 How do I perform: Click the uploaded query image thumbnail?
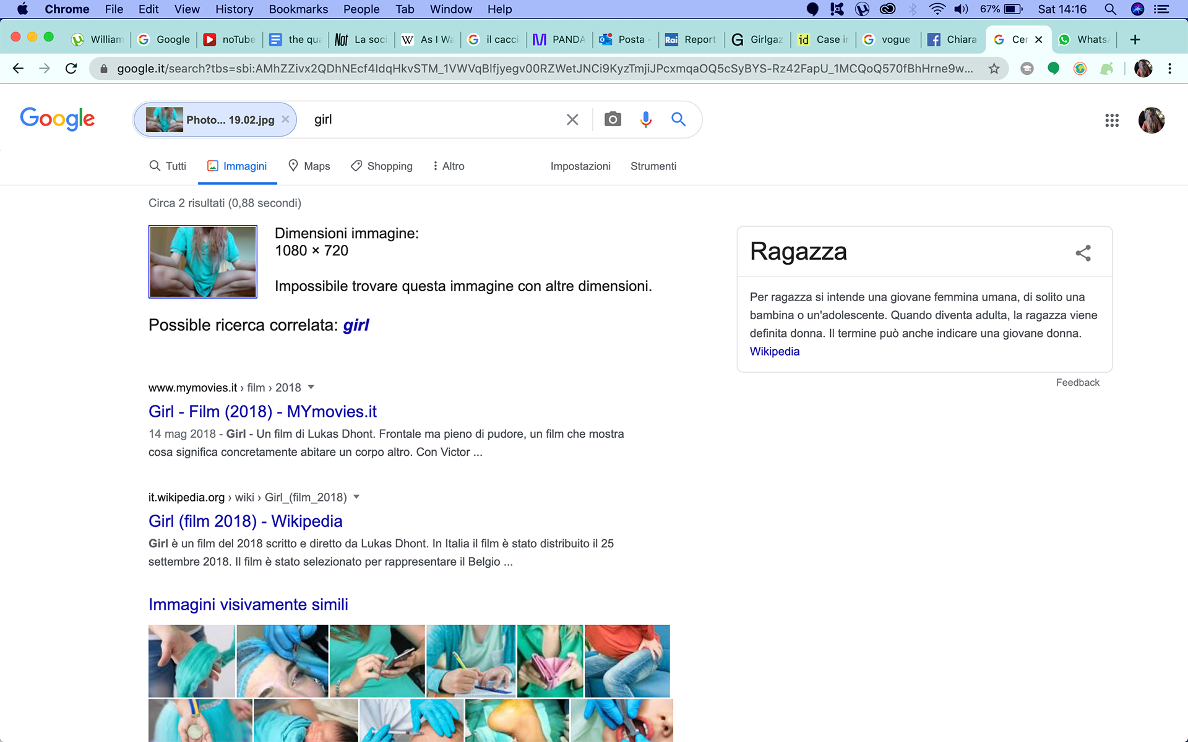[x=203, y=262]
